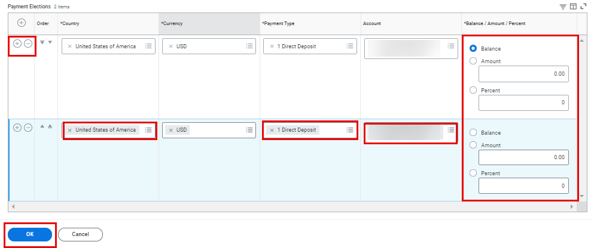591x248 pixels.
Task: Toggle fullscreen view of the grid
Action: point(583,6)
